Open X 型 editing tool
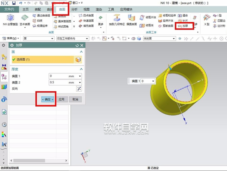The height and width of the screenshot is (171, 227). tap(207, 20)
